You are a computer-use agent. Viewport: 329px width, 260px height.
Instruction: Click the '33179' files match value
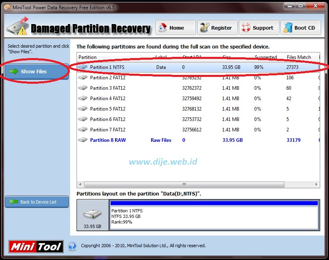click(293, 140)
